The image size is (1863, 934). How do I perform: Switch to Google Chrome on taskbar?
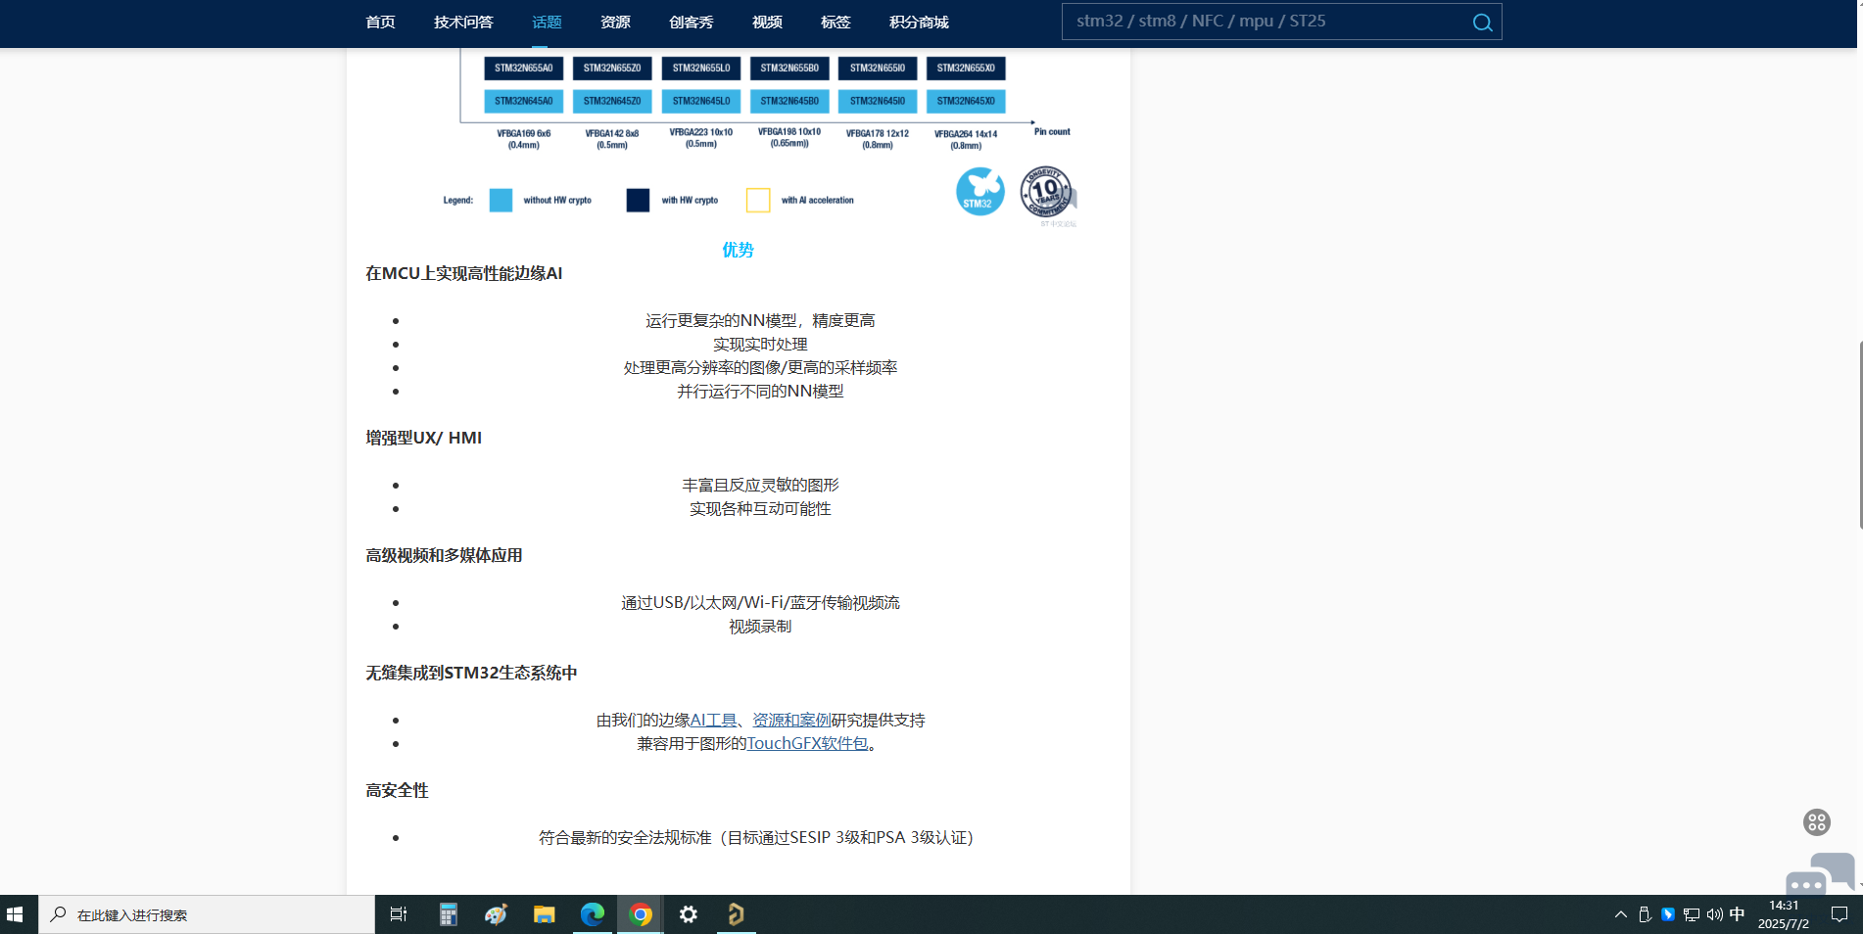[641, 914]
